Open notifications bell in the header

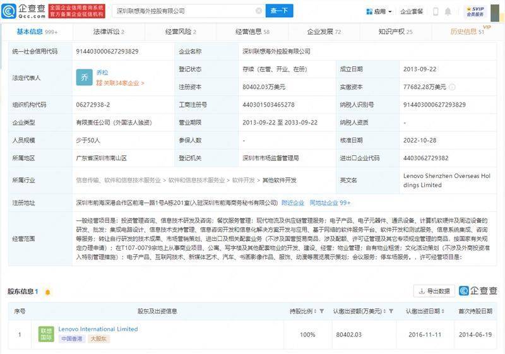tap(448, 11)
